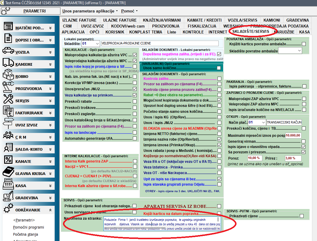Toggle Upit za ispis sa cijenama checkbox
This screenshot has height=241, width=317.
219,179
